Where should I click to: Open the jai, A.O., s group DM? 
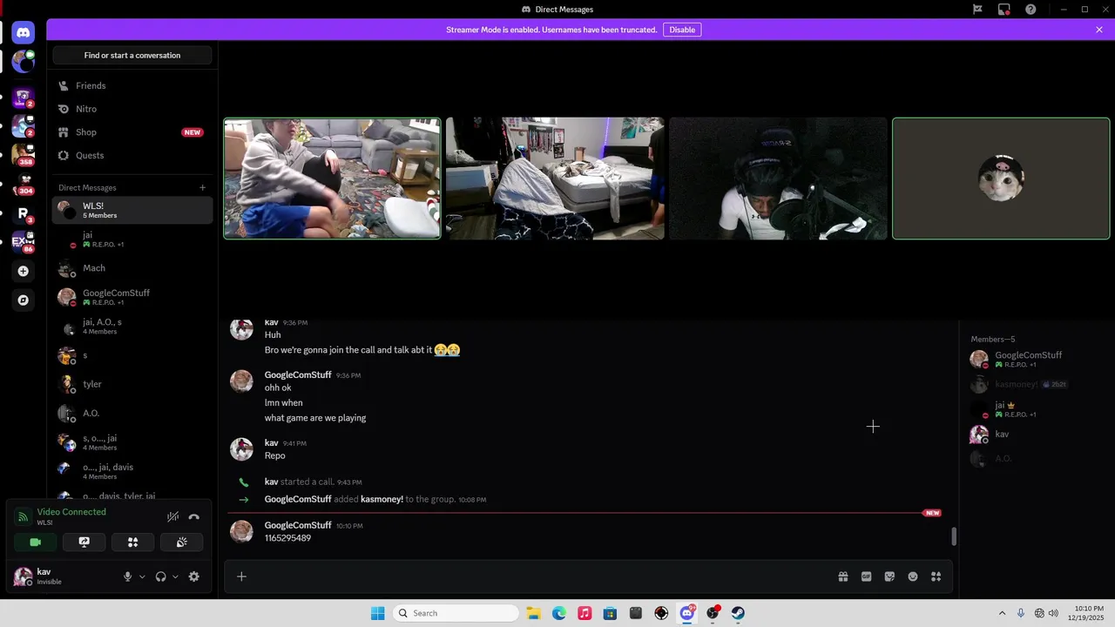(x=132, y=327)
